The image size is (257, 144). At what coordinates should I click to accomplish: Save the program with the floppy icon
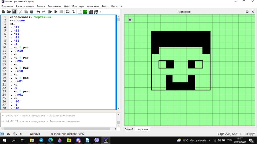[x=14, y=12]
